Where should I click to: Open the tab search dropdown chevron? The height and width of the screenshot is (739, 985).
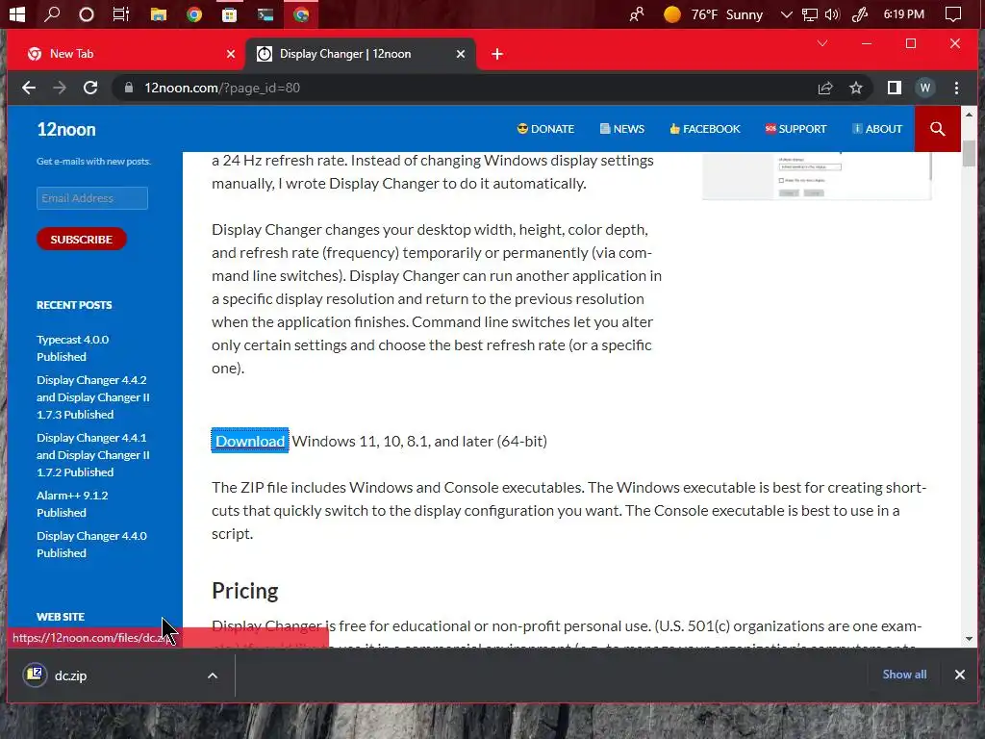822,43
